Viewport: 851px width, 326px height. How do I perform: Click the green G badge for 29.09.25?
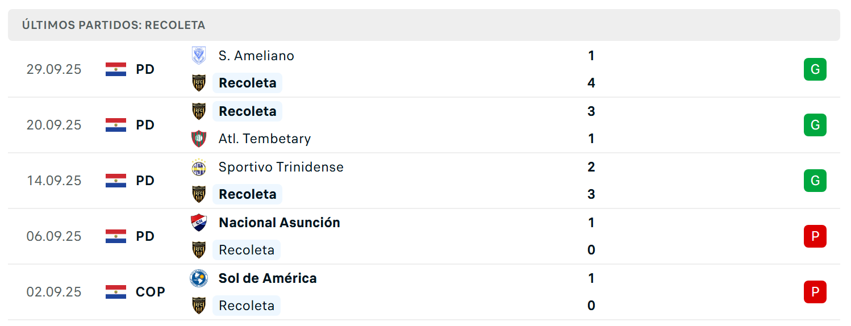pos(815,69)
